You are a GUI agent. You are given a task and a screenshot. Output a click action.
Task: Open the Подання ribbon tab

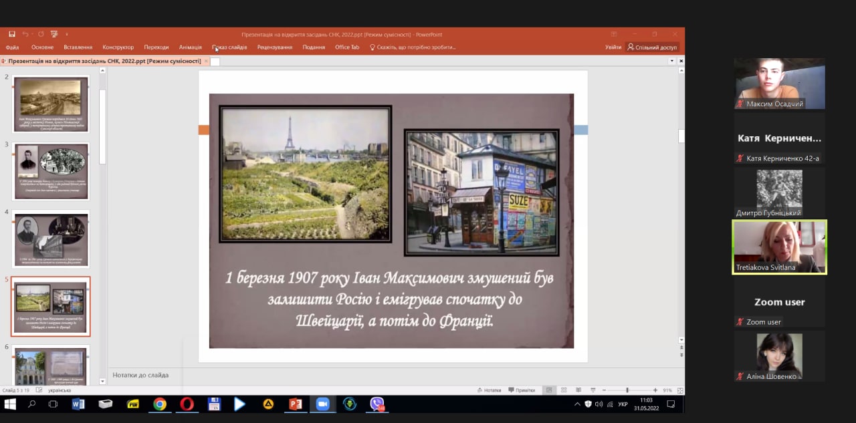(x=314, y=47)
